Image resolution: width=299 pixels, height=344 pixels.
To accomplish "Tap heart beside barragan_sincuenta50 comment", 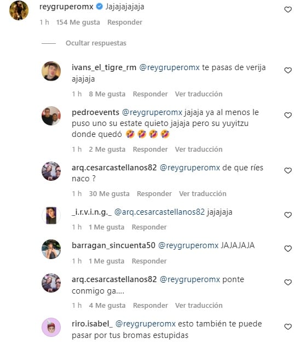I will (288, 249).
